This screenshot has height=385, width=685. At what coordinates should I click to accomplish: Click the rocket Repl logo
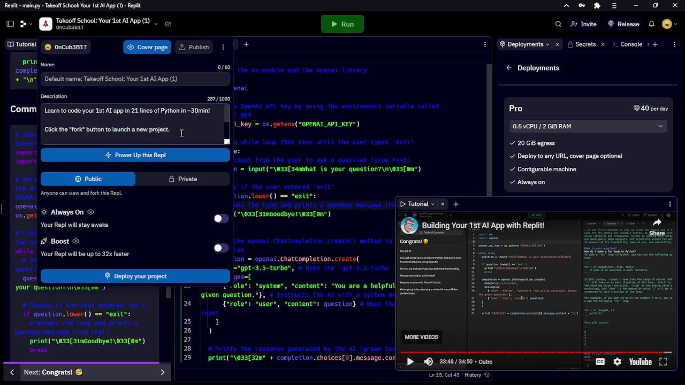(45, 24)
